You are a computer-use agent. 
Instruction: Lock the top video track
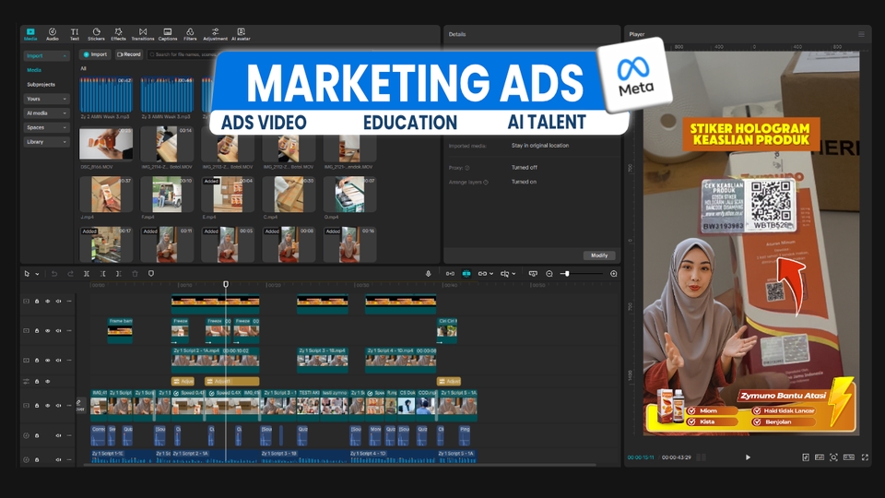coord(37,302)
